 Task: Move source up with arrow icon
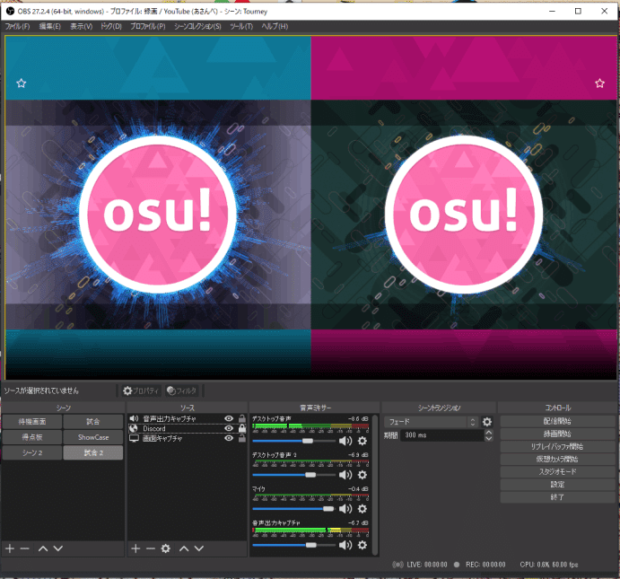coord(184,548)
